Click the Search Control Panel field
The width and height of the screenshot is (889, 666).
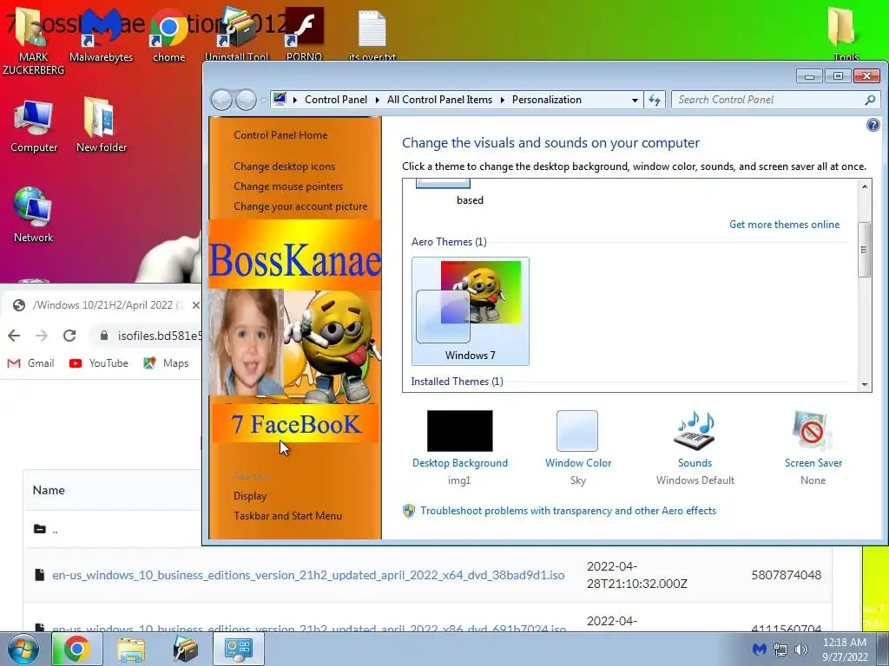coord(768,100)
